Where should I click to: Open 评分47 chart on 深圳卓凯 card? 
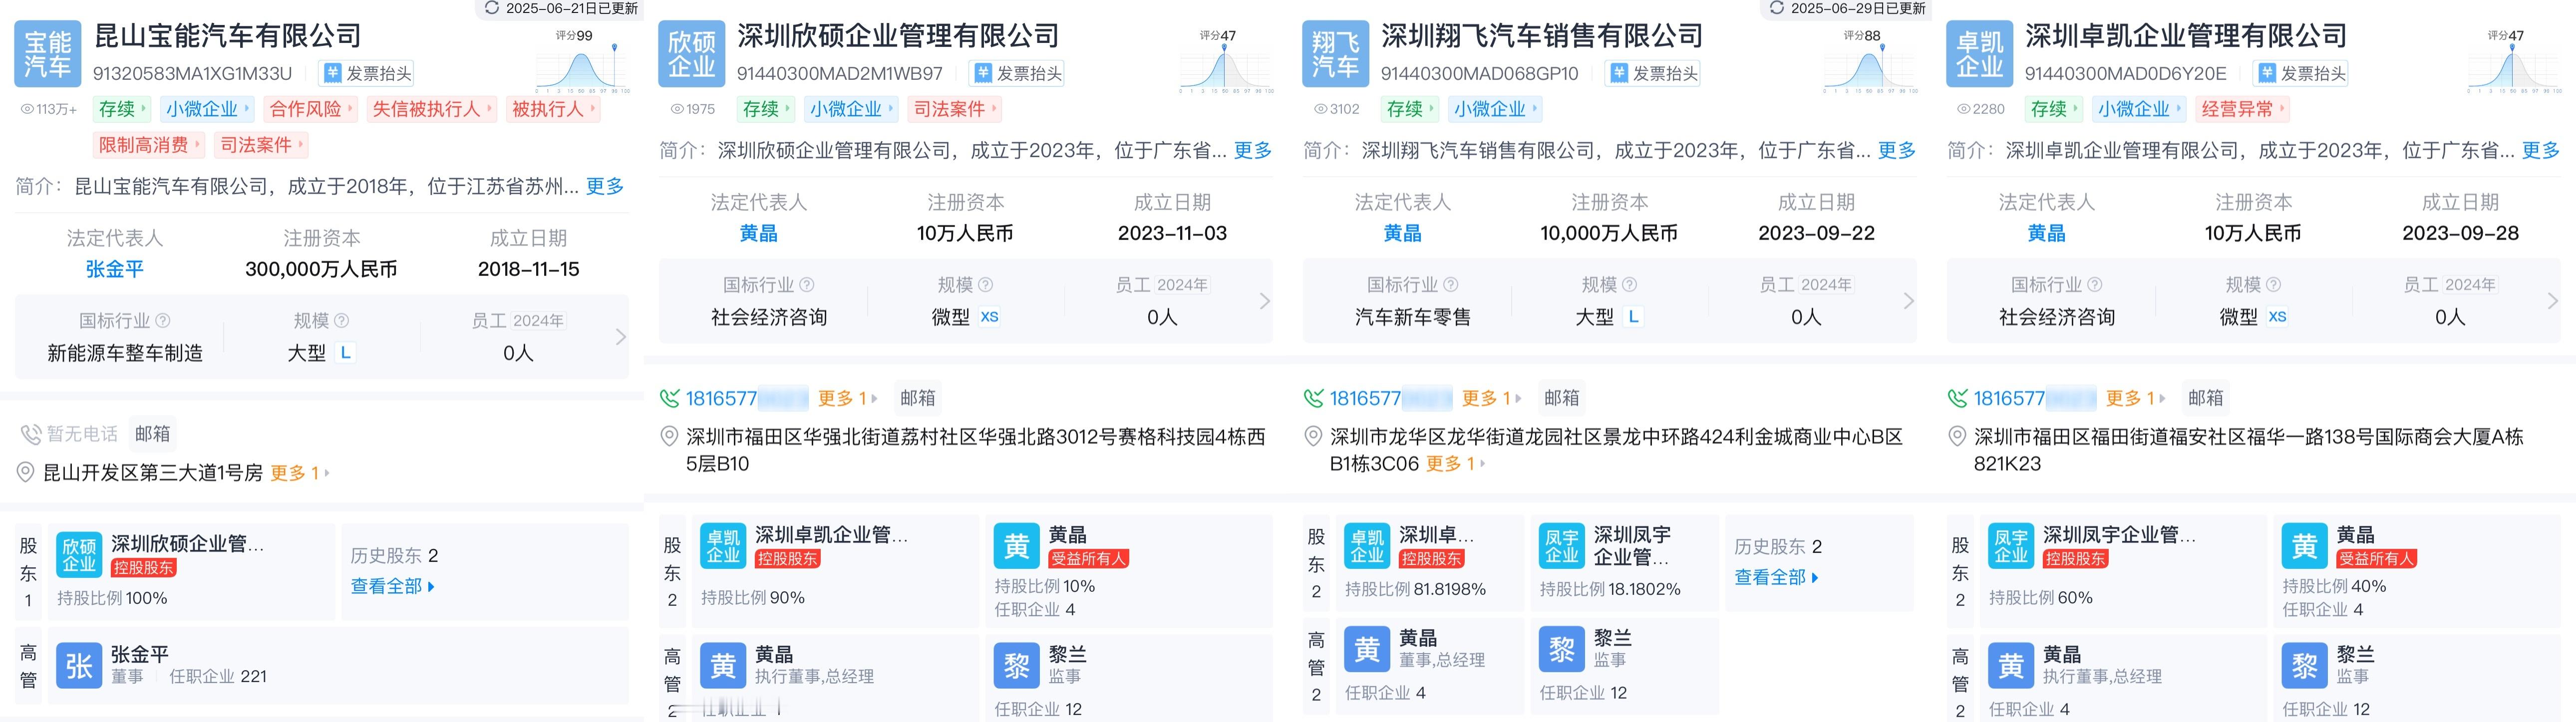tap(2516, 62)
